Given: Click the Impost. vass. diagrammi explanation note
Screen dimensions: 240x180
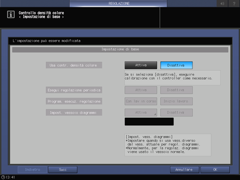Looking at the screenshot, I should pyautogui.click(x=168, y=145).
